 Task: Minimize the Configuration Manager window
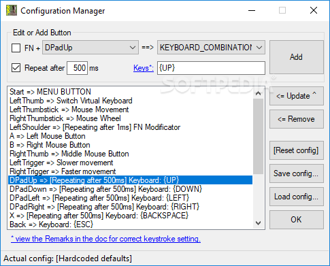pyautogui.click(x=252, y=10)
